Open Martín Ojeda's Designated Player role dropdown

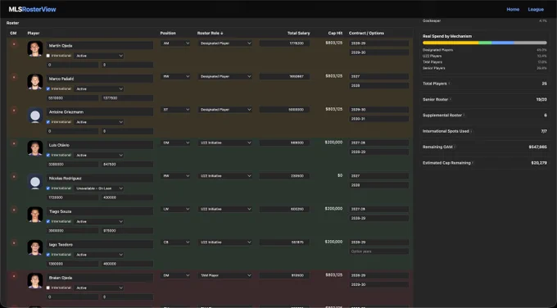tap(225, 43)
